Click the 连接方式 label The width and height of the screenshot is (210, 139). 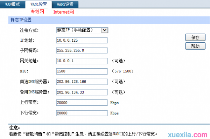coord(29,30)
